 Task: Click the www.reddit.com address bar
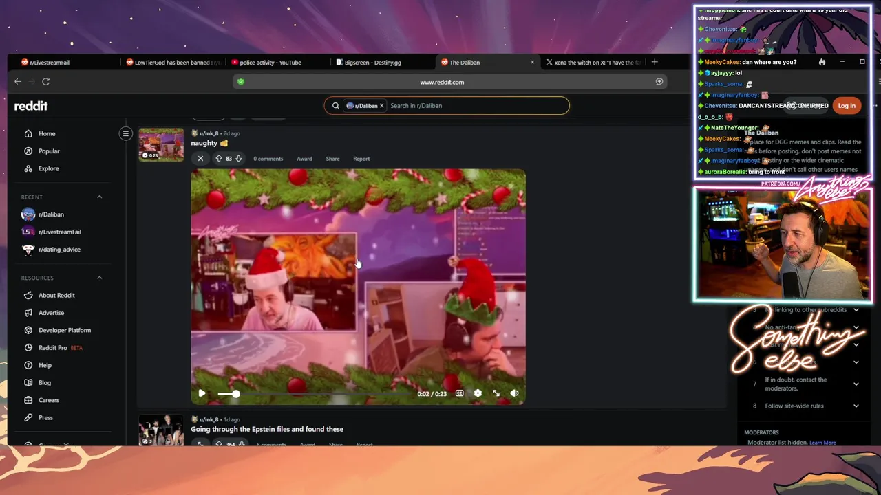coord(442,82)
